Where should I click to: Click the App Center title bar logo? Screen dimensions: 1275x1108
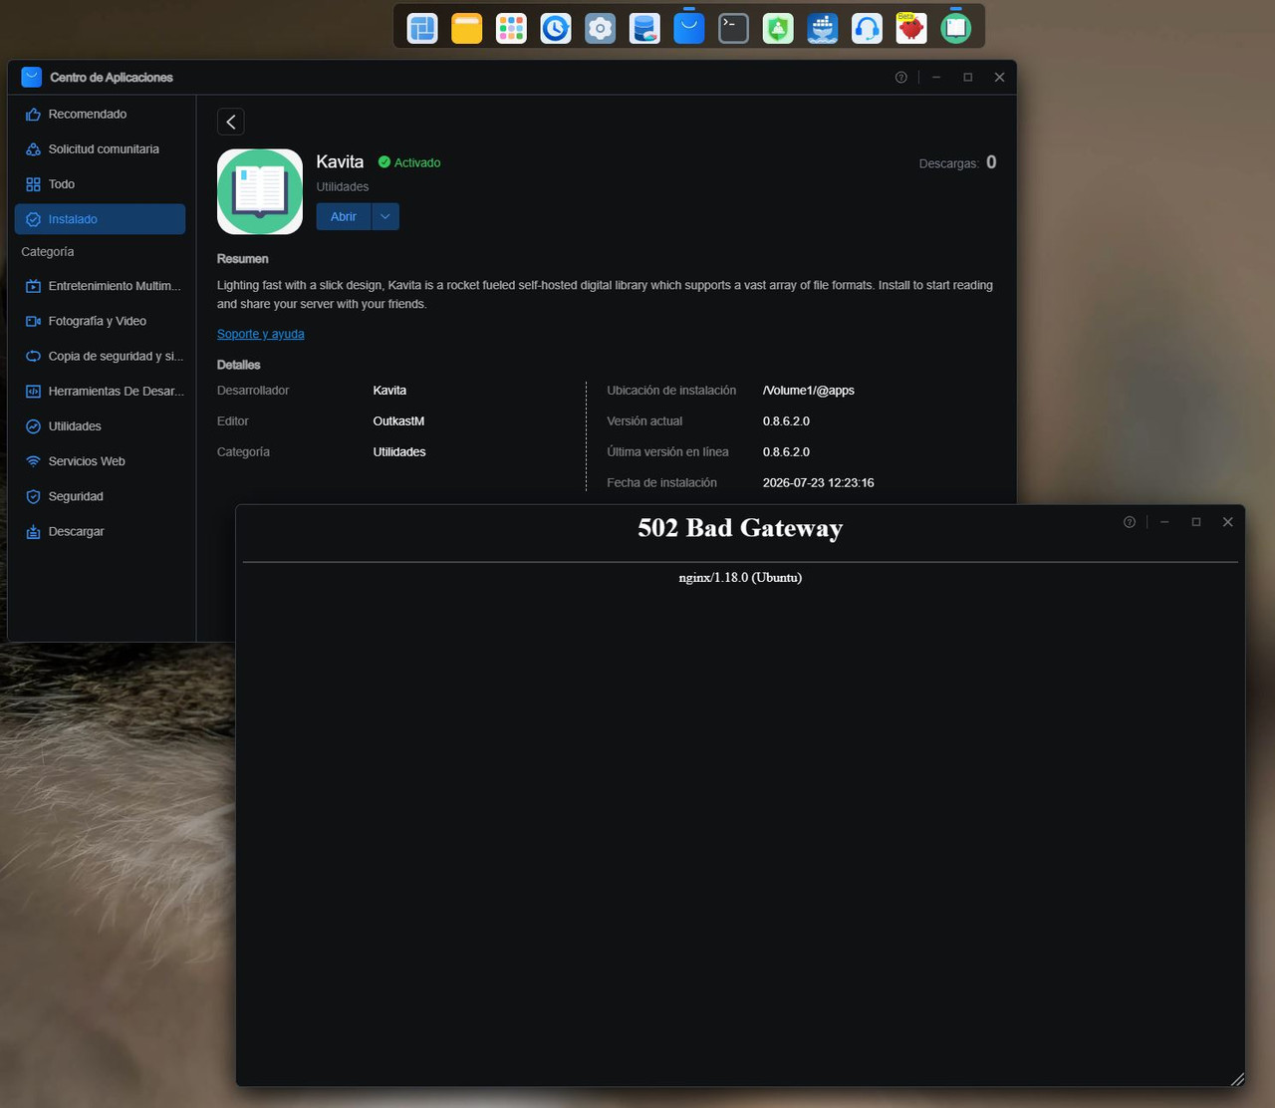(x=32, y=77)
